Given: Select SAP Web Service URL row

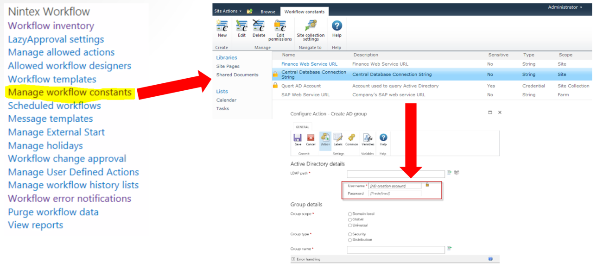Looking at the screenshot, I should coord(432,94).
